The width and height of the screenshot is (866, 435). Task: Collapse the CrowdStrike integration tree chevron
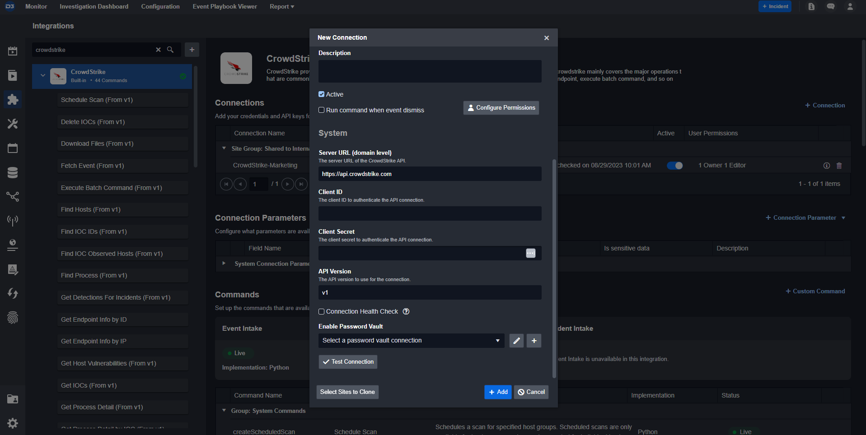[43, 75]
